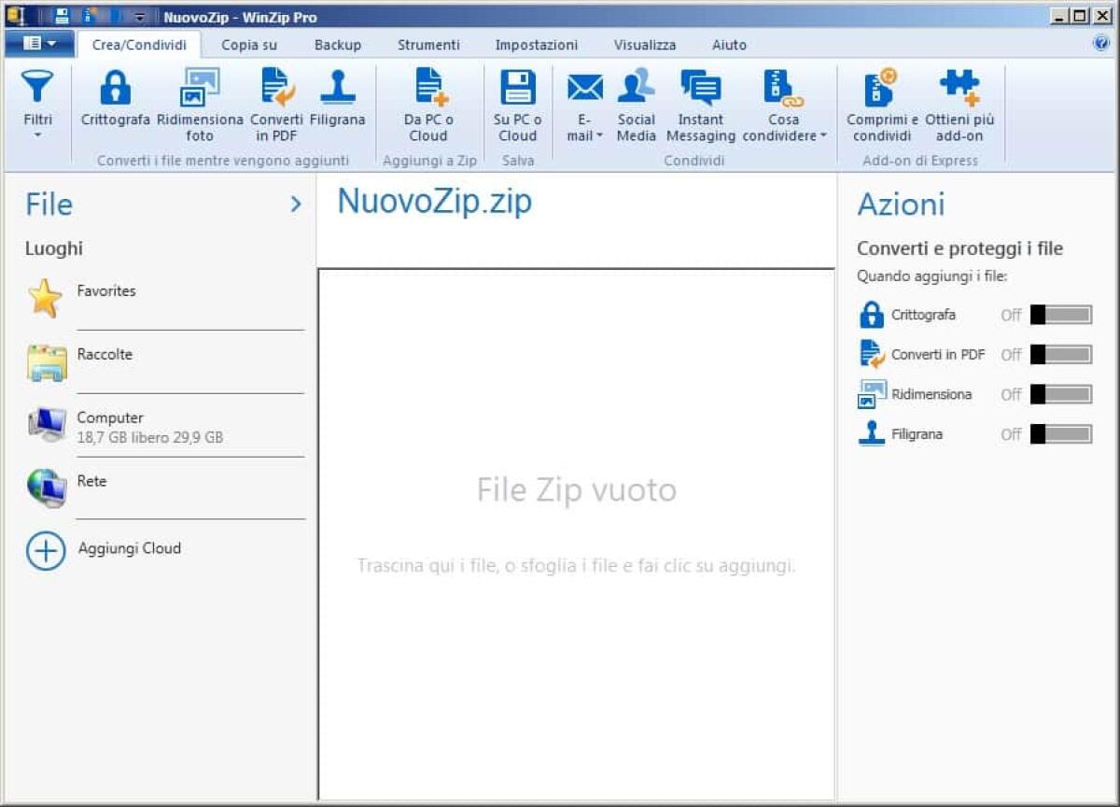1120x807 pixels.
Task: Open the Strumenti ribbon tab
Action: 428,44
